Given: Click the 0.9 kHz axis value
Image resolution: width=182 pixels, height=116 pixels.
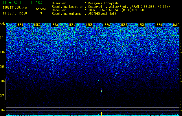Looking at the screenshot, I should click(x=3, y=67).
